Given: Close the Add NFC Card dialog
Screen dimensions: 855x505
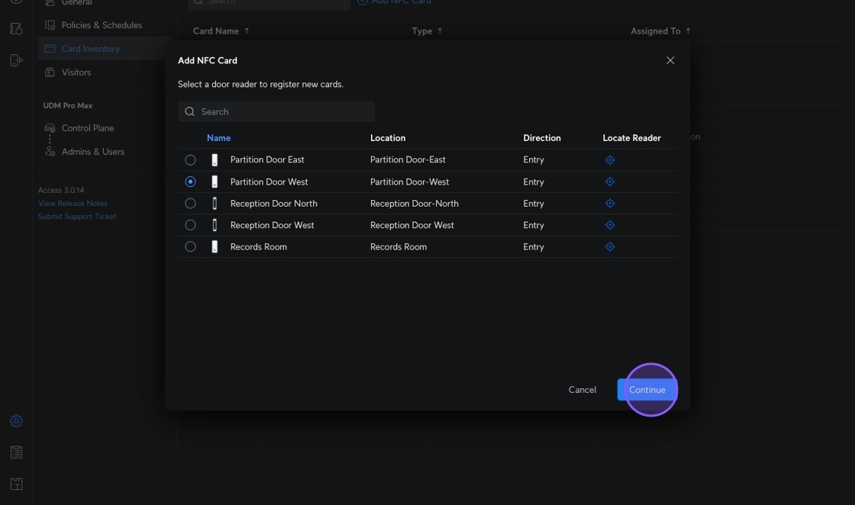Looking at the screenshot, I should pos(670,60).
